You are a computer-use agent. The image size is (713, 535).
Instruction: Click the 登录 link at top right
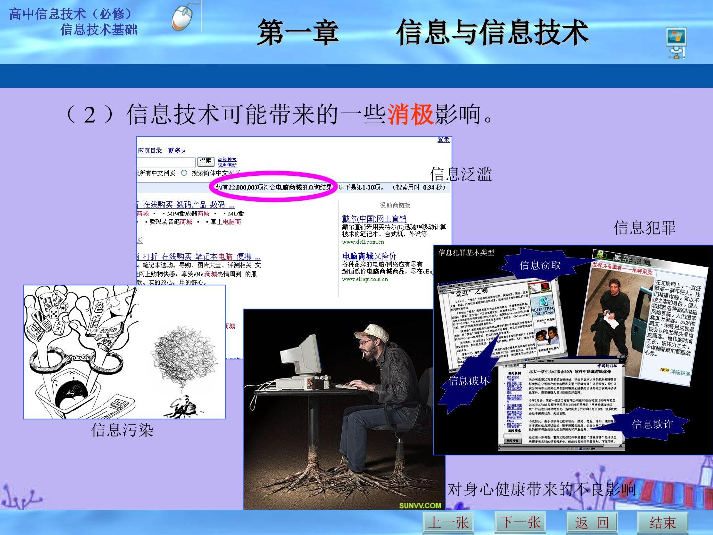click(x=443, y=140)
